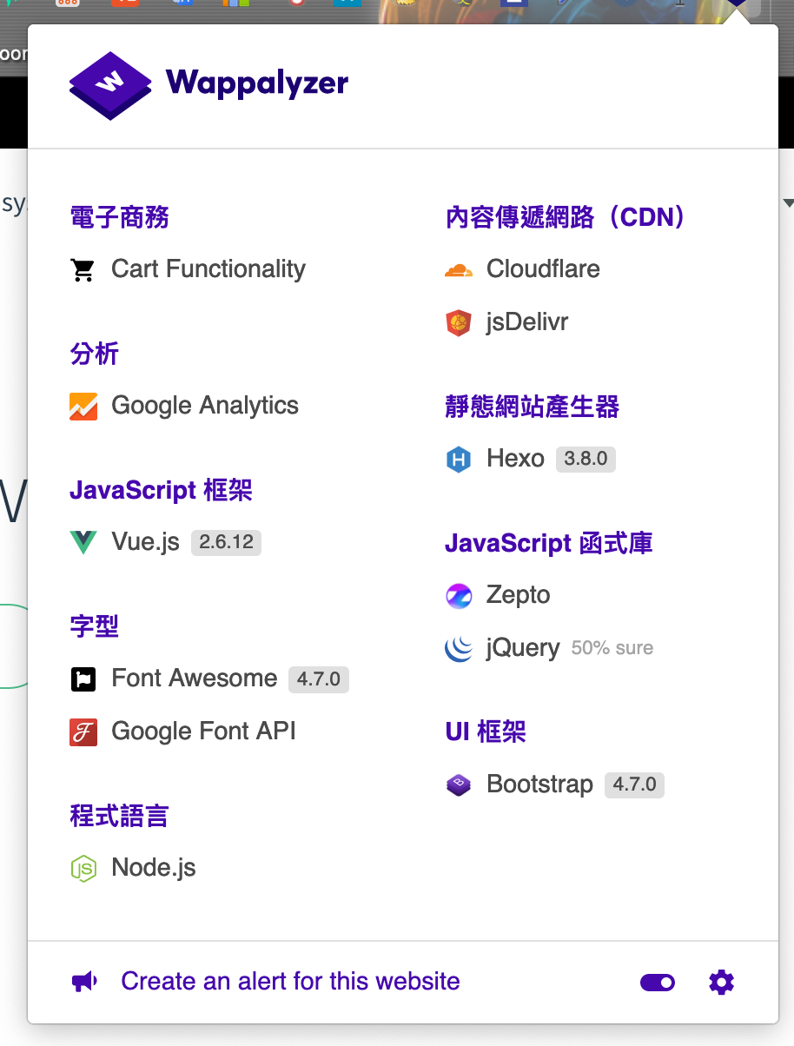The height and width of the screenshot is (1046, 794).
Task: Open the Cart Functionality entry
Action: click(x=208, y=269)
